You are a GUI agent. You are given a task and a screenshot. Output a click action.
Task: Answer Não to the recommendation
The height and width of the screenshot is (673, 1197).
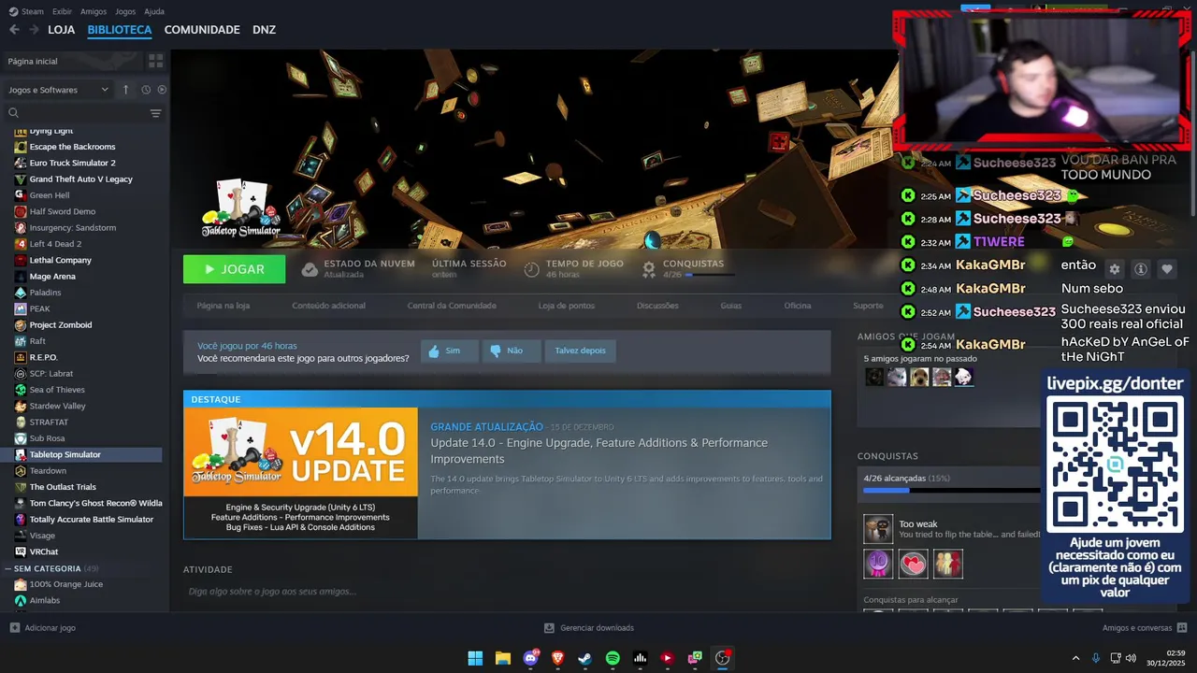click(x=511, y=351)
